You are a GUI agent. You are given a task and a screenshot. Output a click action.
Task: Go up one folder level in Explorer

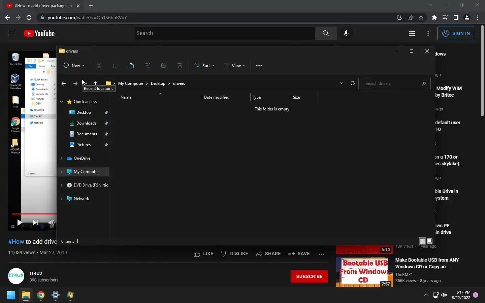[x=96, y=83]
